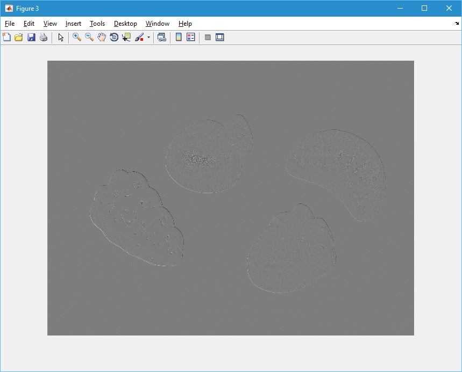Click the New Figure icon
This screenshot has height=372, width=462.
click(x=6, y=37)
